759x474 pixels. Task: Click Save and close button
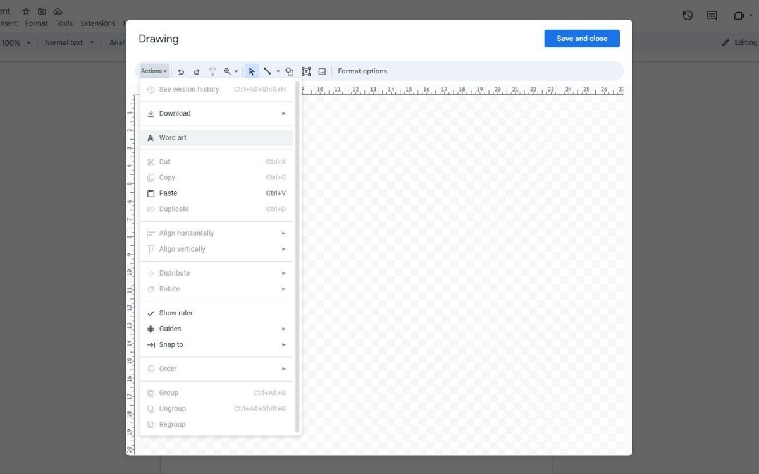click(x=582, y=39)
